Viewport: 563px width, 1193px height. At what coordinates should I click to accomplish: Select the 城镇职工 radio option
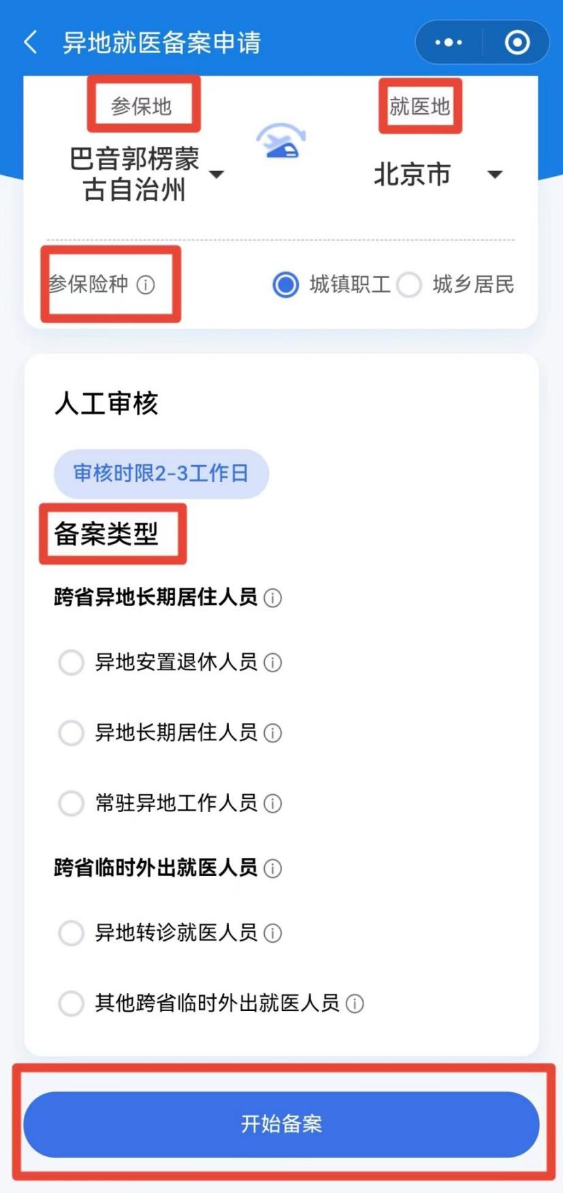pos(285,284)
